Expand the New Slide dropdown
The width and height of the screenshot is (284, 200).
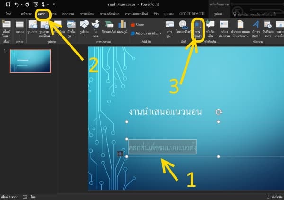pyautogui.click(x=8, y=36)
